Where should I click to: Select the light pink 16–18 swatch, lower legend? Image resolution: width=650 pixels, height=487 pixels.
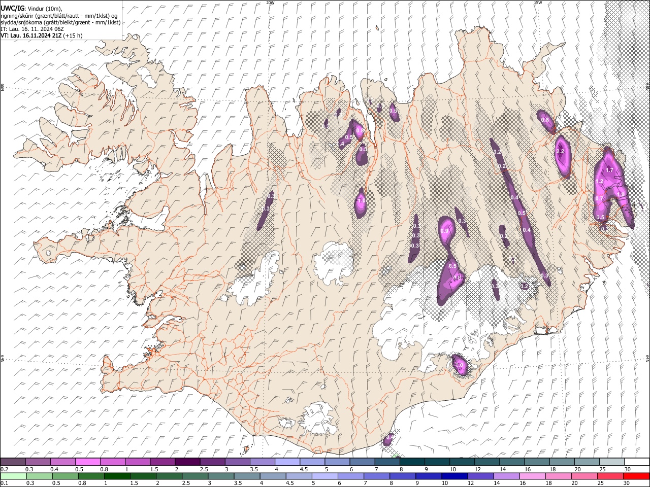coord(533,476)
